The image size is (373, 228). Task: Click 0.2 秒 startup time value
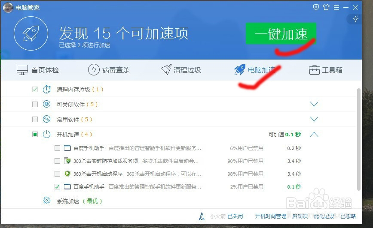point(294,148)
